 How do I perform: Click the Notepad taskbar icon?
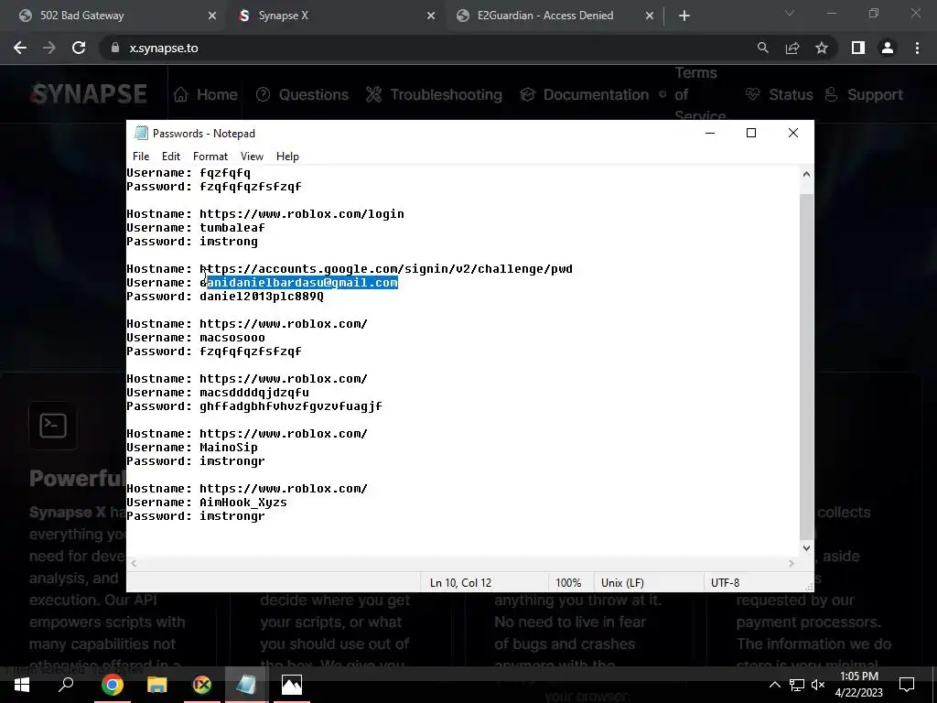pos(246,685)
